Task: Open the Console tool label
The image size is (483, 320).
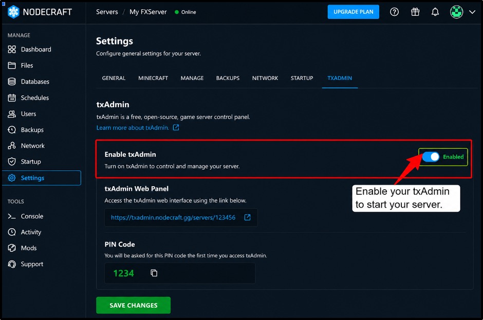Action: (x=32, y=216)
